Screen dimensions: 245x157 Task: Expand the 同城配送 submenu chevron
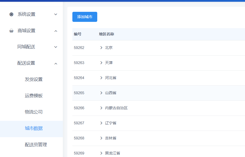click(56, 47)
